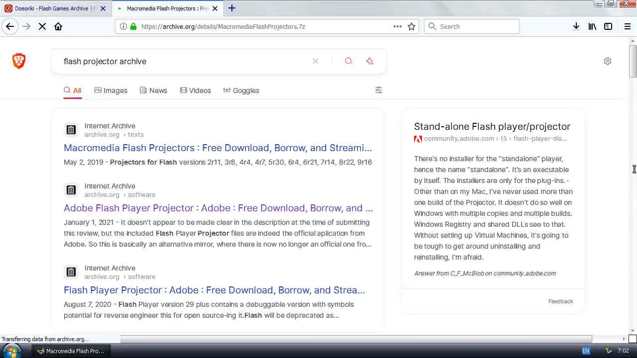Click Answer from C_F_McBlob attribution text
This screenshot has height=358, width=637.
coord(485,273)
